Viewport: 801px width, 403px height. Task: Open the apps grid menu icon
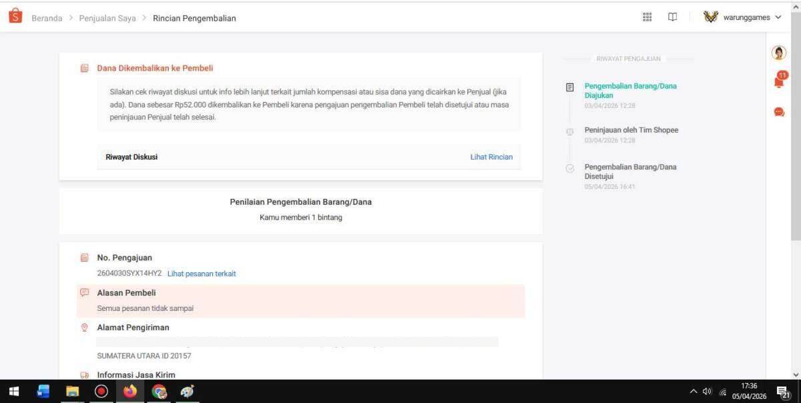click(647, 17)
